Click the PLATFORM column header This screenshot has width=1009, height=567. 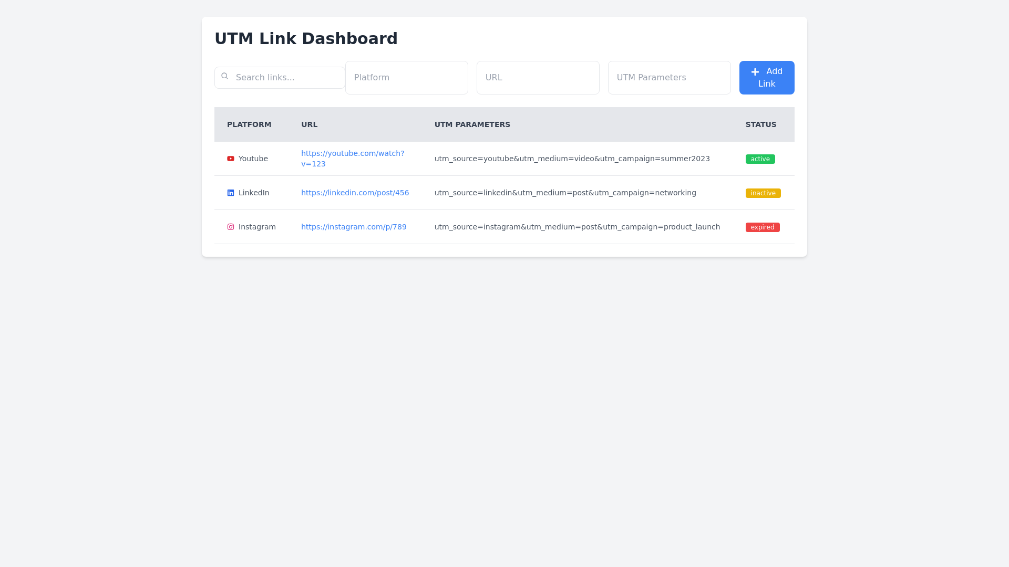(249, 124)
